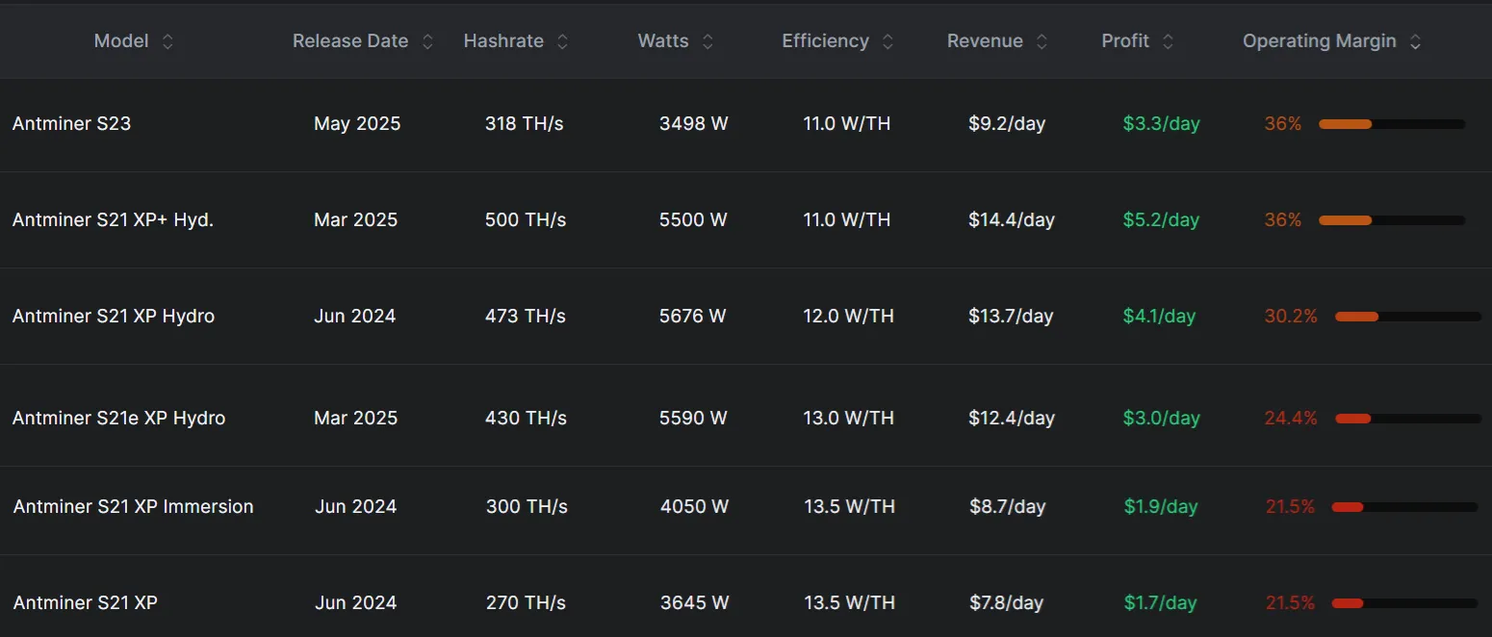Click the sort icon beside Model header

pyautogui.click(x=167, y=40)
